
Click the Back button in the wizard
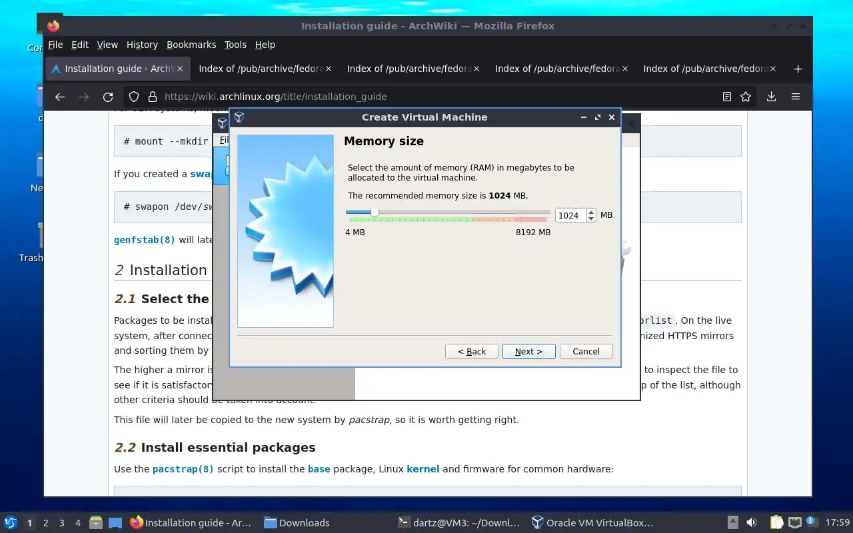pos(472,351)
